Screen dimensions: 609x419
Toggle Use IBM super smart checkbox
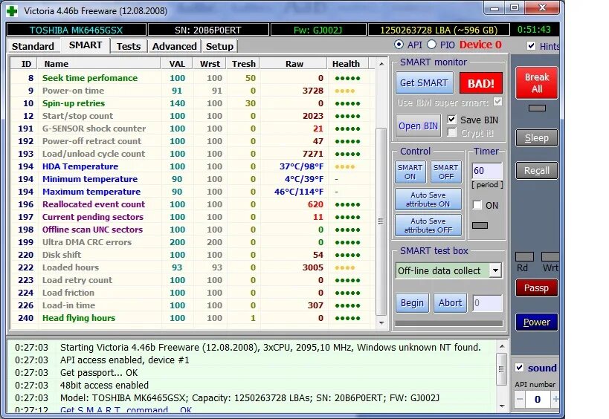point(497,102)
